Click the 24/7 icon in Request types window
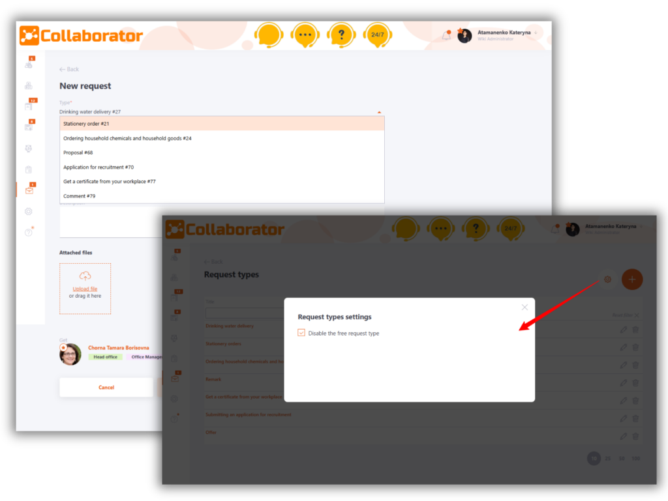Screen dimensions: 668x501 (510, 229)
